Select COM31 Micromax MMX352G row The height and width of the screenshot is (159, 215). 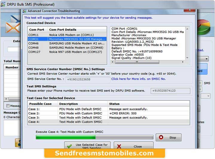point(67,39)
